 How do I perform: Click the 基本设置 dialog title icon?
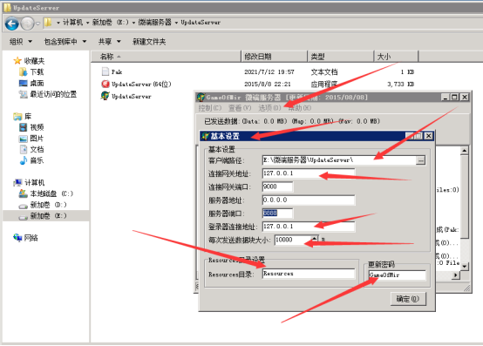[x=206, y=136]
